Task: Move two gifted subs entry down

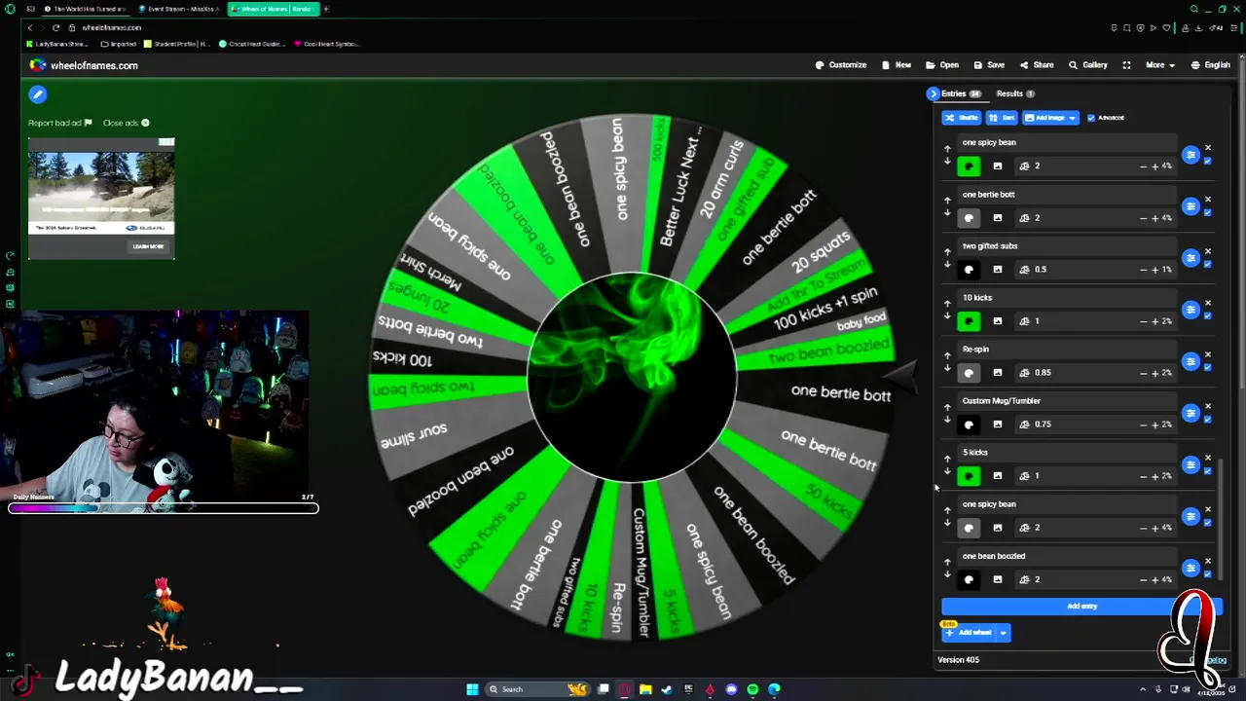Action: (x=947, y=264)
